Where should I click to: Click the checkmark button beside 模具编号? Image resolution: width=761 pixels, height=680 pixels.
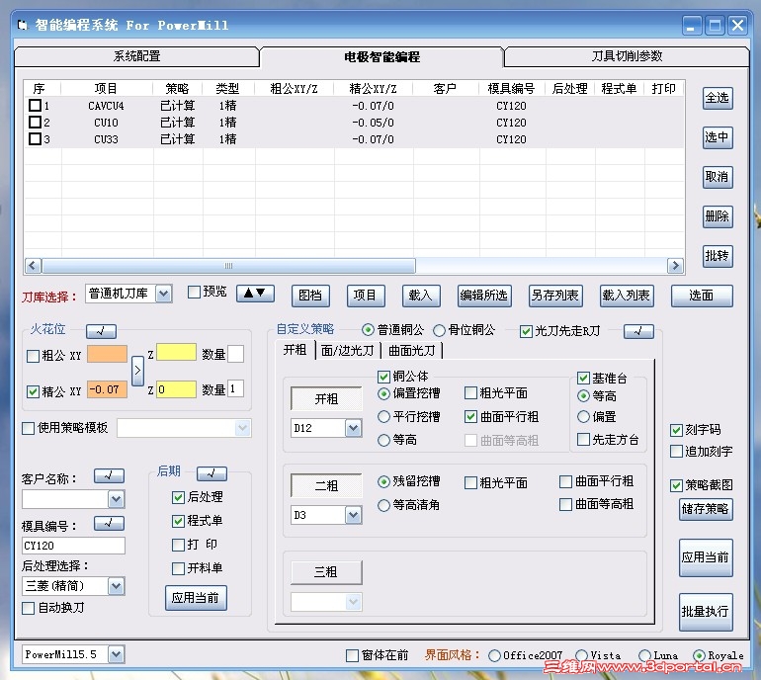coord(109,523)
